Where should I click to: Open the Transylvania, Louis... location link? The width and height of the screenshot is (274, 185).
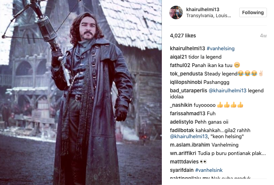click(208, 16)
